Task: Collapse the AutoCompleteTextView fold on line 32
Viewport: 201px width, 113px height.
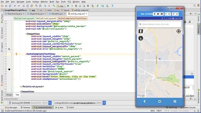Action: 13,54
